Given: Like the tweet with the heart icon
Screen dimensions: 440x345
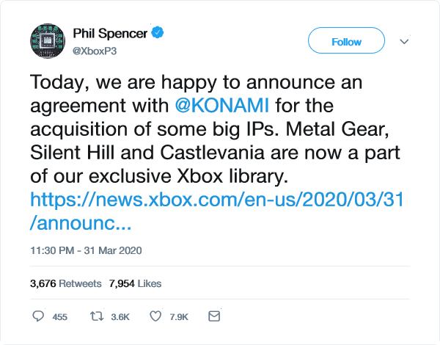Looking at the screenshot, I should 155,316.
